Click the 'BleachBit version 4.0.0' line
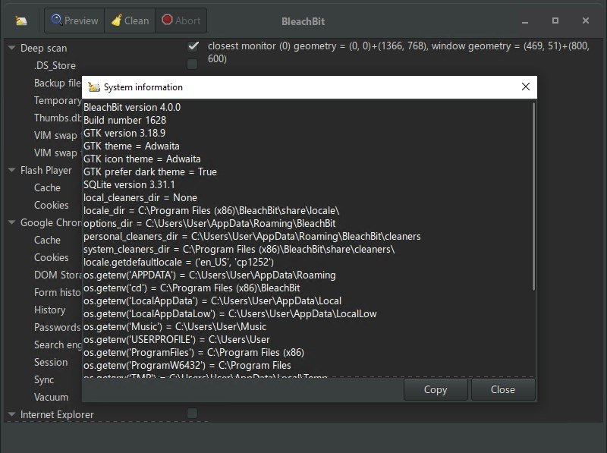607x453 pixels. 132,107
